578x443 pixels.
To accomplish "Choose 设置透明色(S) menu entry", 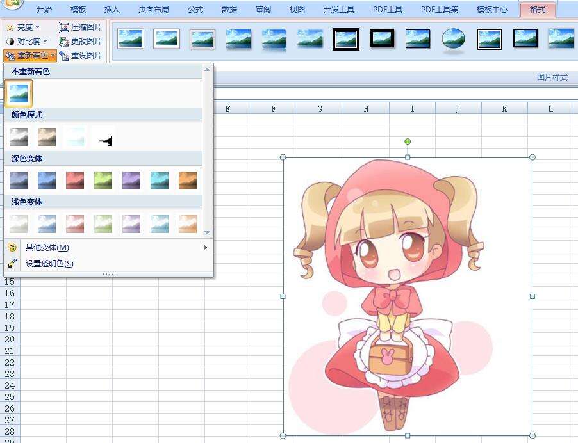I will pos(108,263).
